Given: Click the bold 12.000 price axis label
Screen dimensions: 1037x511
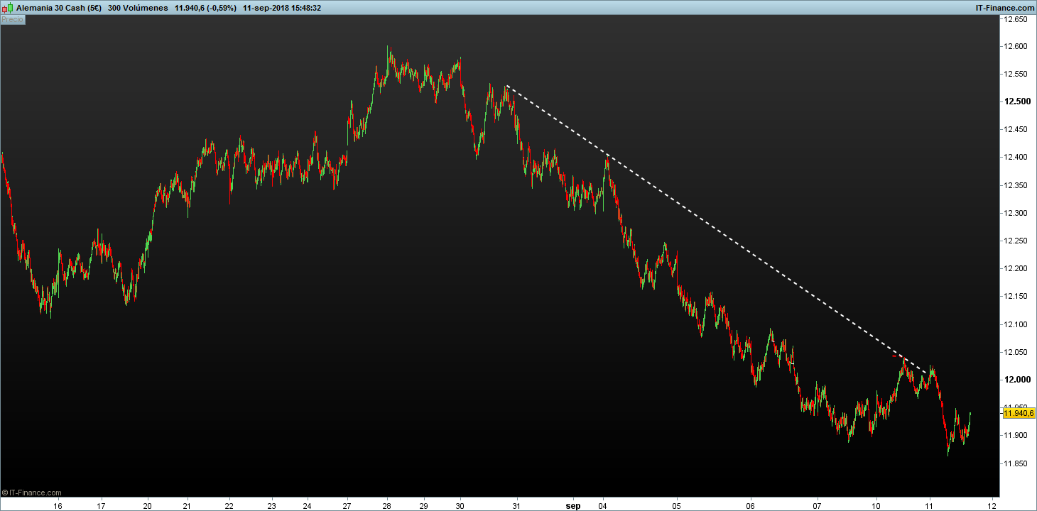Looking at the screenshot, I should (x=1016, y=380).
